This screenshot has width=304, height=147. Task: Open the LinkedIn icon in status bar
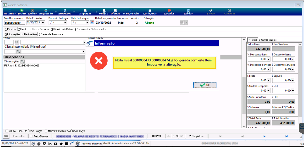coord(50,144)
